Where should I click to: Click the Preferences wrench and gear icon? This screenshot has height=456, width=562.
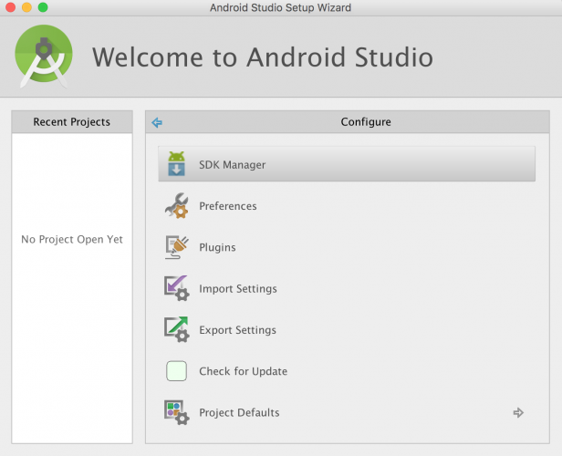(176, 205)
